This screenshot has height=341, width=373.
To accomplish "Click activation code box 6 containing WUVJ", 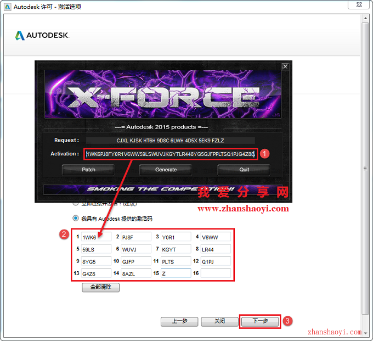I will point(136,249).
